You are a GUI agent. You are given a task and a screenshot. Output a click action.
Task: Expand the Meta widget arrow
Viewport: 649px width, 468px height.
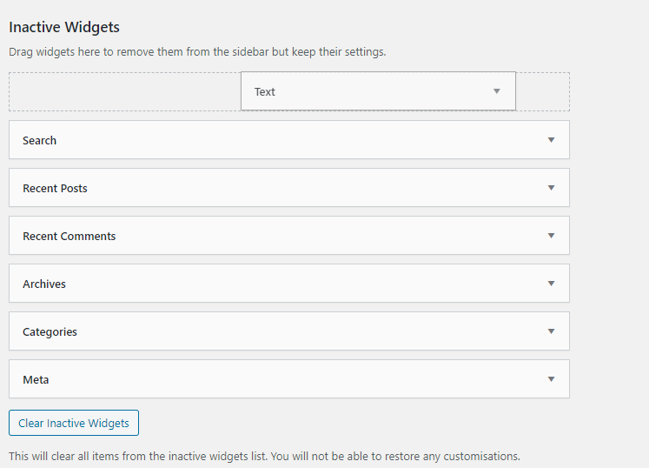click(551, 379)
